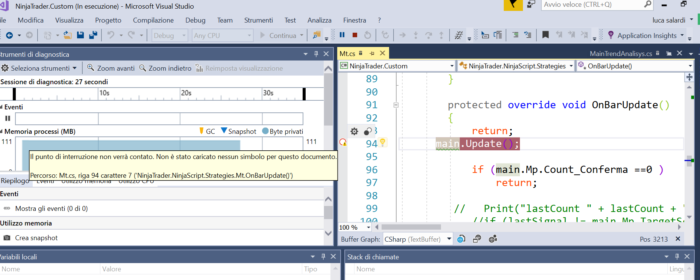This screenshot has width=700, height=280.
Task: Disable the breakpoint using the margin icon
Action: click(x=368, y=131)
